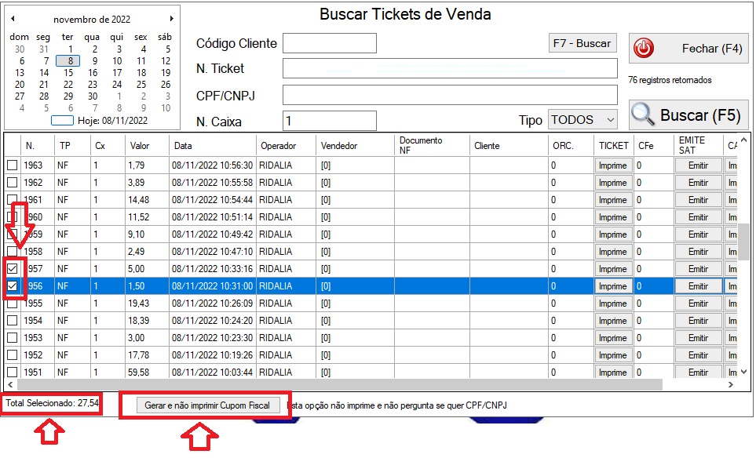Uncheck the box for ticket 1956

tap(13, 286)
